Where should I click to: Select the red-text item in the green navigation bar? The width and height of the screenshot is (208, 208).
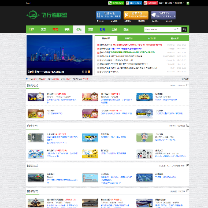click(55, 29)
